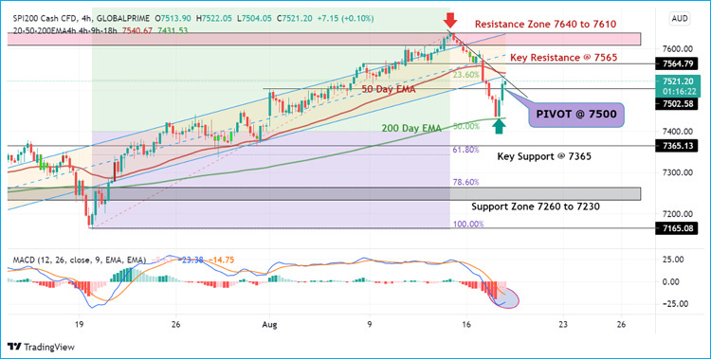This screenshot has width=711, height=359.
Task: Click the MACD axis value −25.00
Action: [x=677, y=304]
